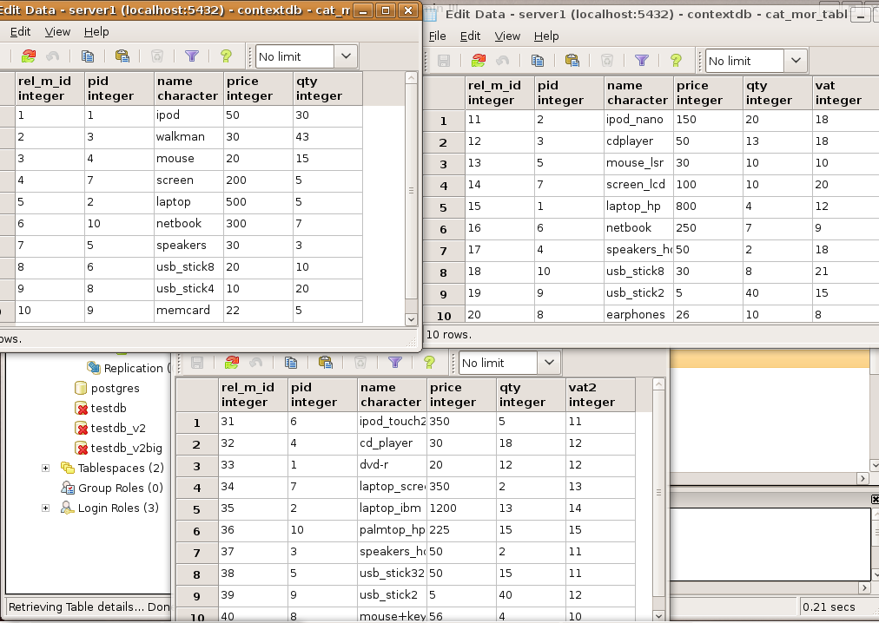This screenshot has width=879, height=623.
Task: Click Undo icon in the vat2 table window
Action: (255, 363)
